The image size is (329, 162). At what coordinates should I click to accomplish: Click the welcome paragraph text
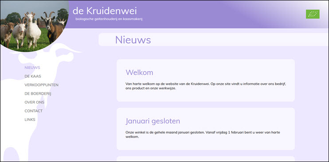pos(206,86)
